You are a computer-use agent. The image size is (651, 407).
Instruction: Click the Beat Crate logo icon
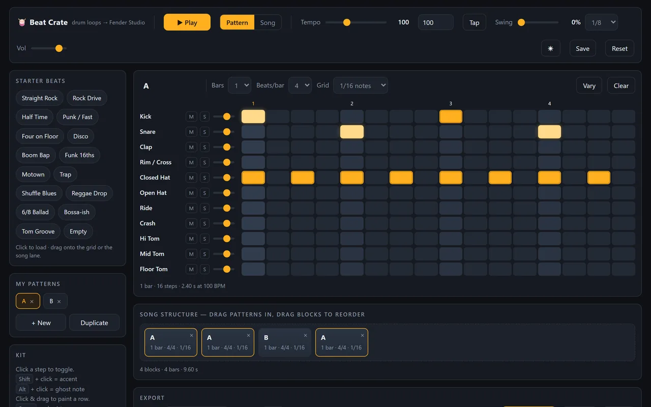(22, 22)
